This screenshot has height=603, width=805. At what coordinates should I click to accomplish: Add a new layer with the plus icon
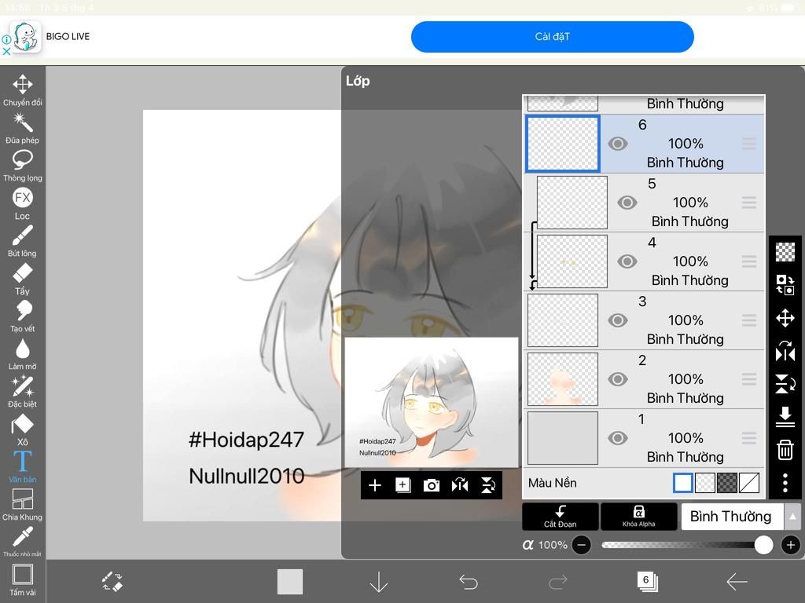(x=375, y=485)
